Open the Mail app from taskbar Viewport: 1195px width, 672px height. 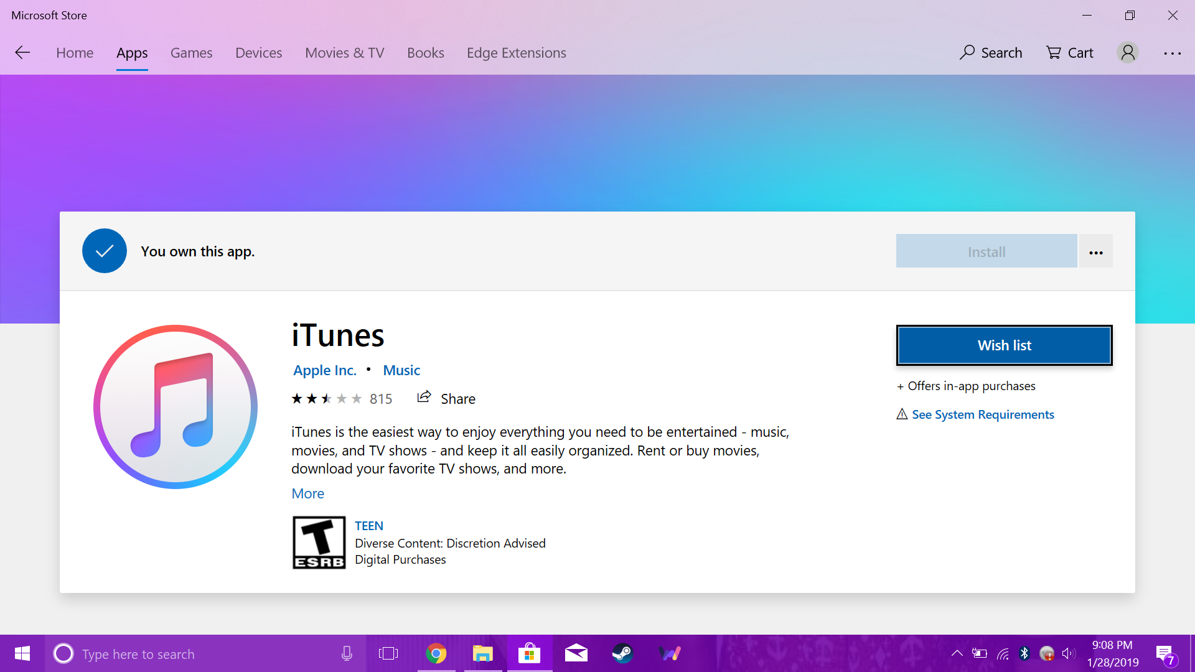point(576,653)
